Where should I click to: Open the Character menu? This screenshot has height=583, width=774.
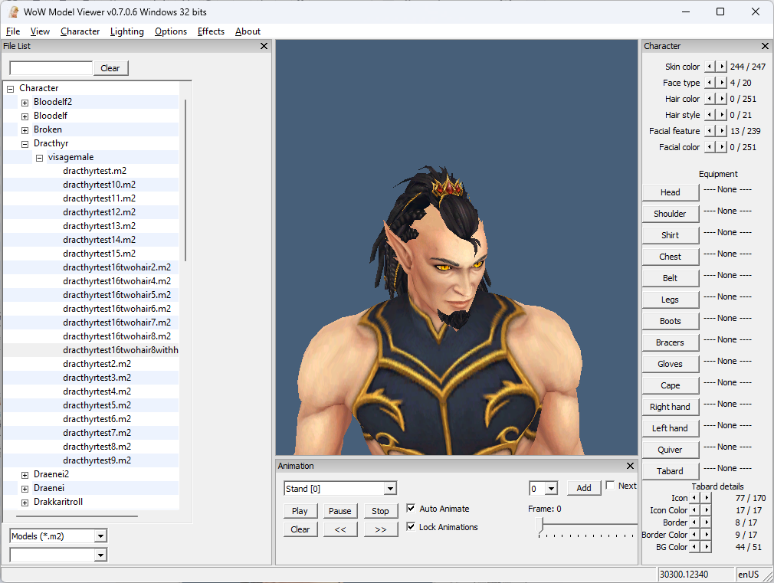80,31
